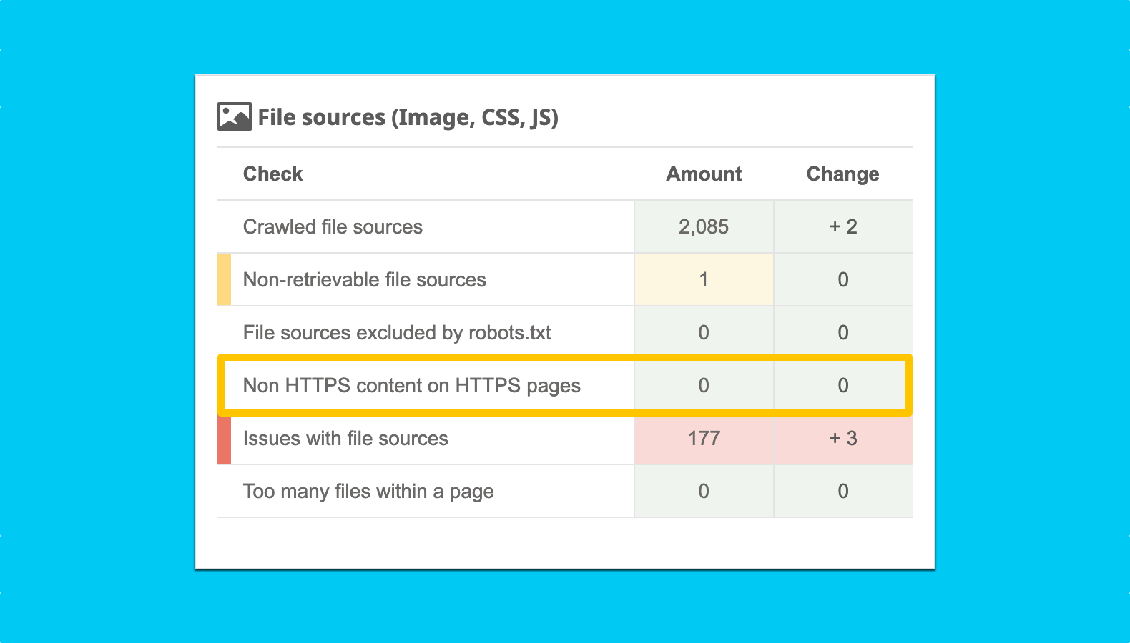Click the yellow-highlighted amount 1 cell
This screenshot has width=1130, height=643.
[704, 279]
